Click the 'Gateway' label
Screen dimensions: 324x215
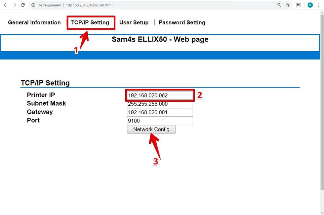click(x=40, y=112)
